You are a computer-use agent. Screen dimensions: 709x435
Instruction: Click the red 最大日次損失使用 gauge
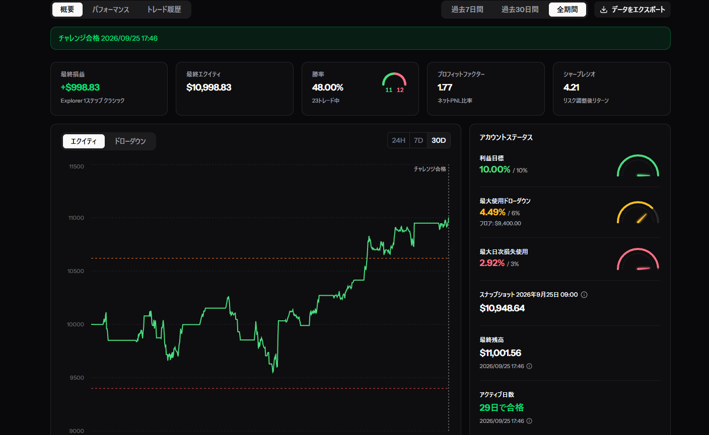coord(638,259)
